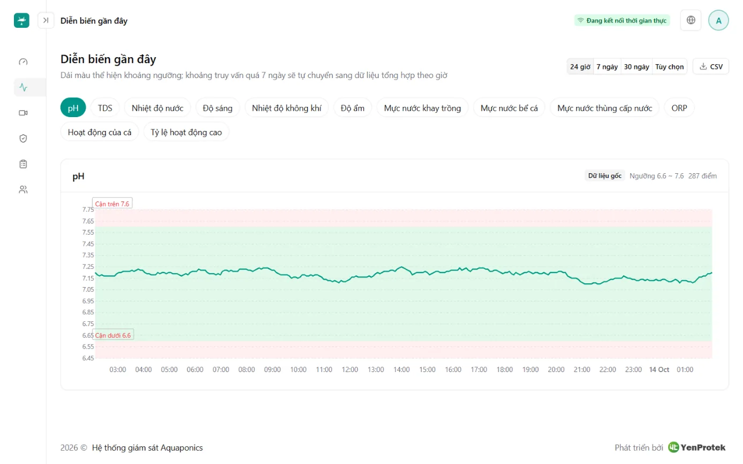
Task: Click the "Ngưỡng 6.6 ~ 7.6" text
Action: (x=657, y=176)
